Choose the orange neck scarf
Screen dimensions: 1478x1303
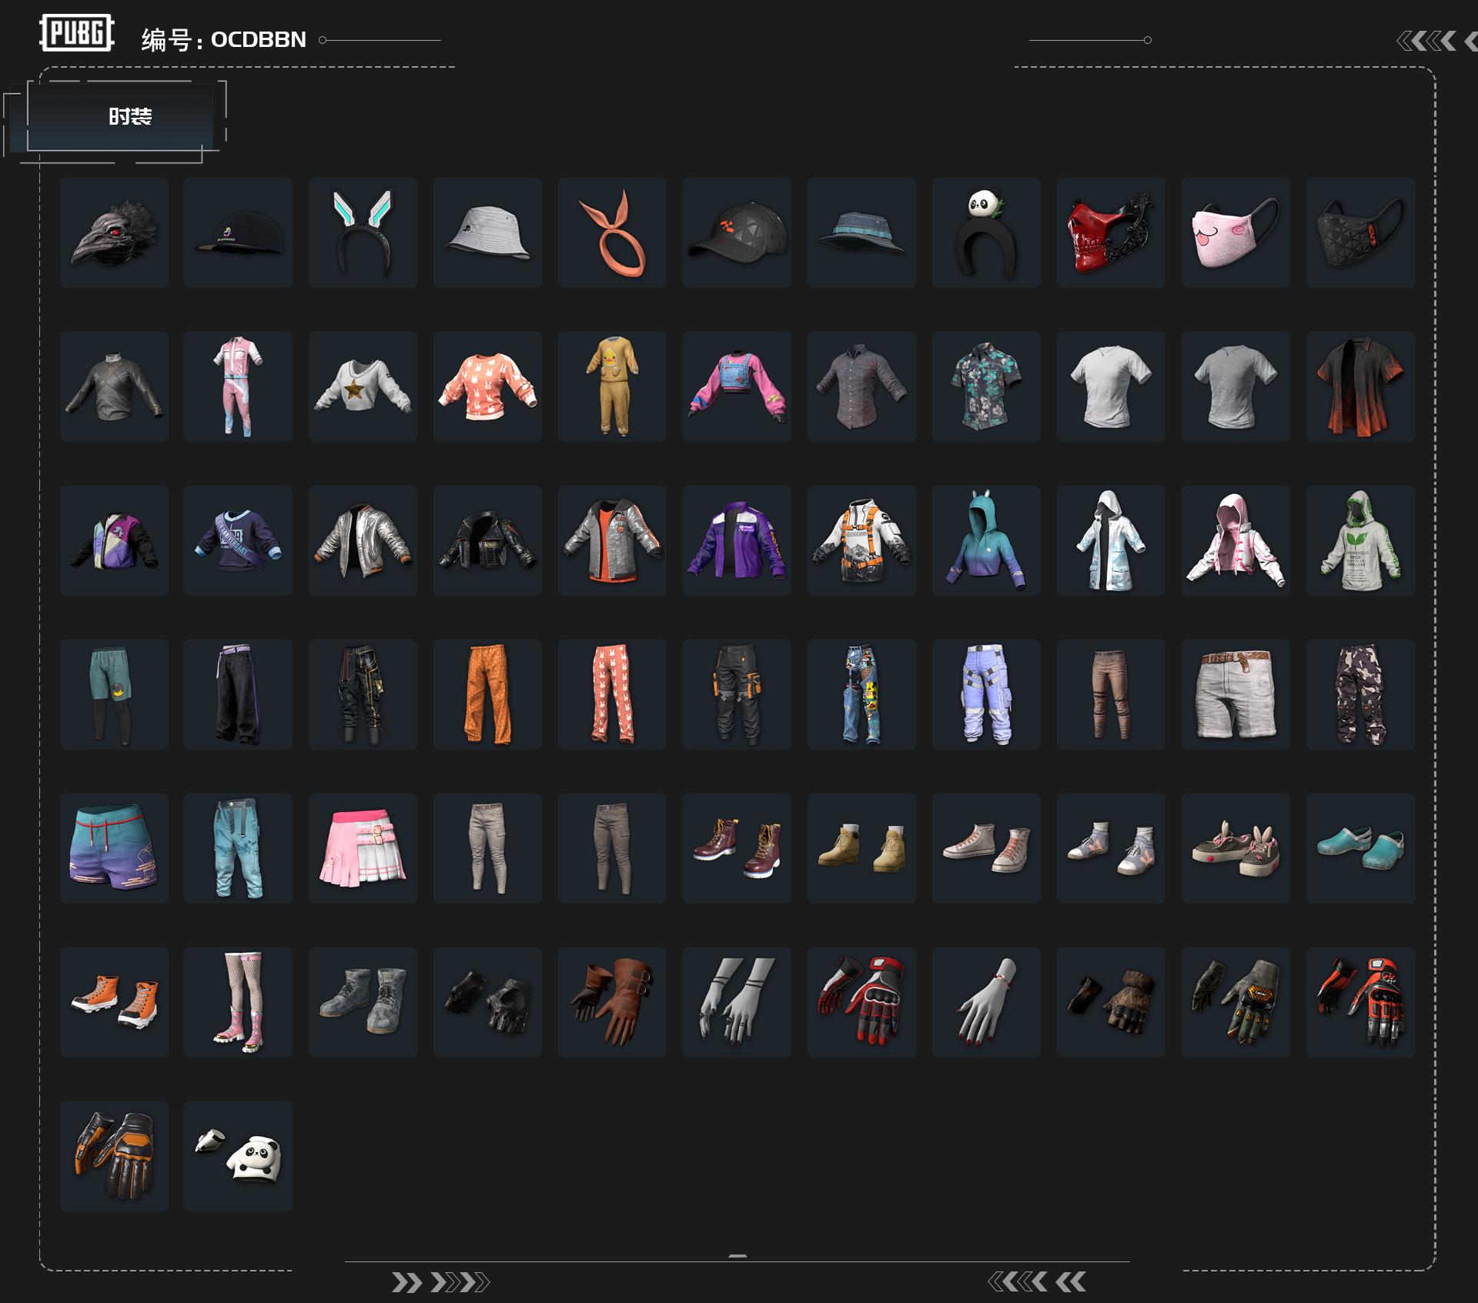tap(612, 232)
